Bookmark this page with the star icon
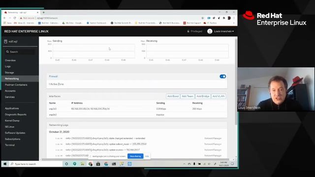 click(202, 18)
